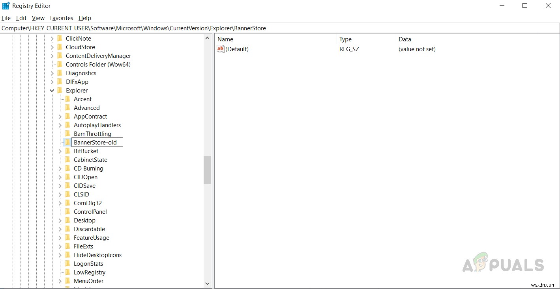Open the Help menu
The width and height of the screenshot is (560, 289).
(x=85, y=18)
